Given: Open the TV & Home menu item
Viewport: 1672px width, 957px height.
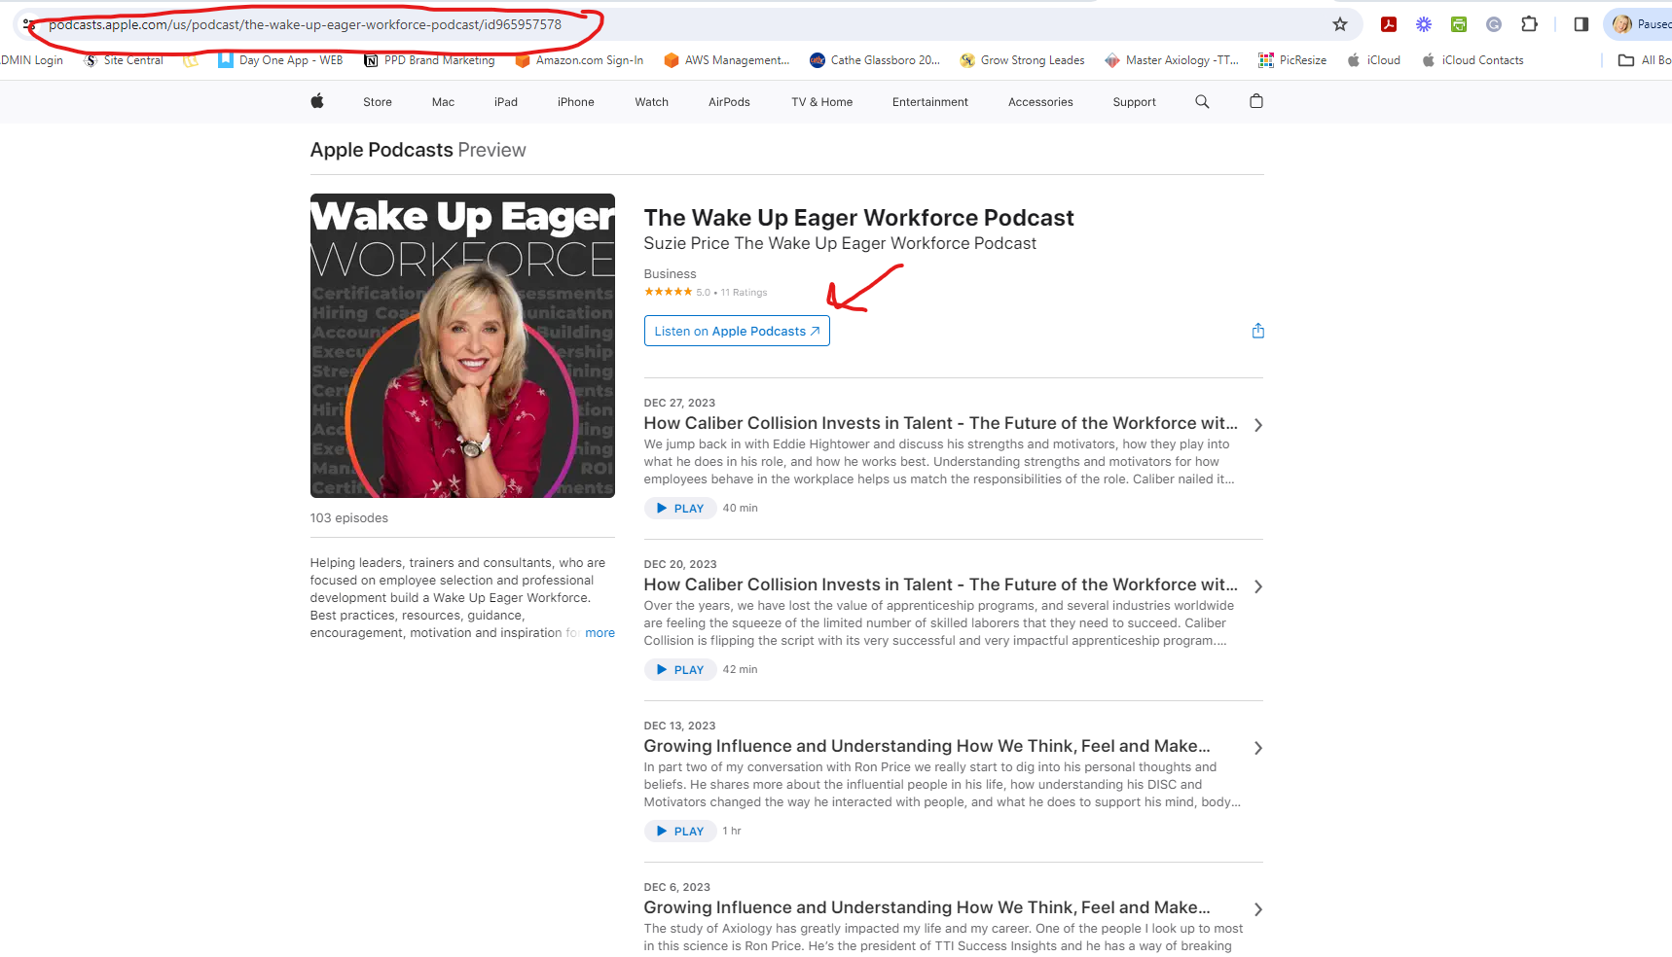Looking at the screenshot, I should (822, 102).
